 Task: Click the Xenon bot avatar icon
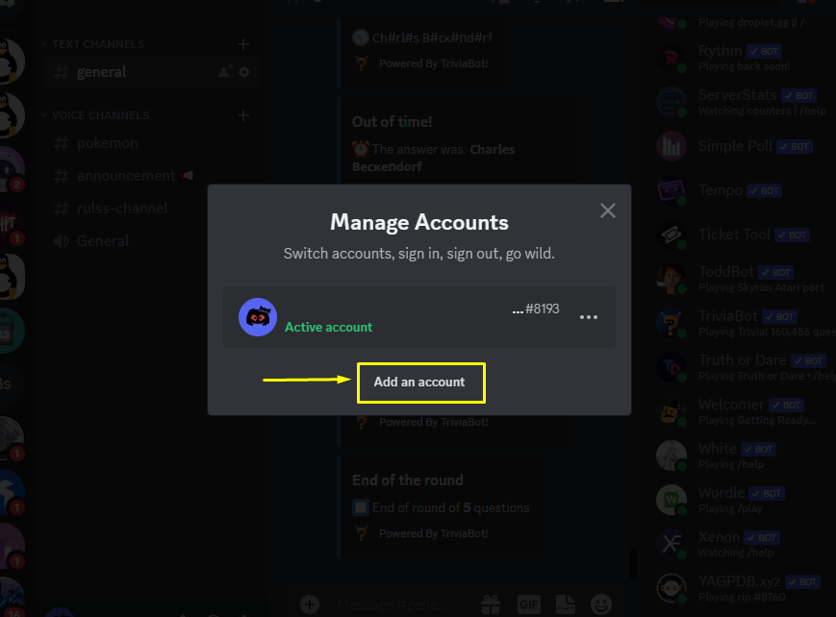[x=671, y=544]
